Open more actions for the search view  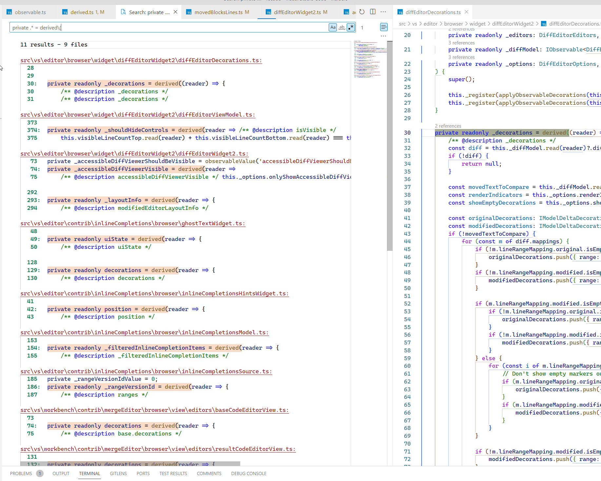tap(383, 12)
